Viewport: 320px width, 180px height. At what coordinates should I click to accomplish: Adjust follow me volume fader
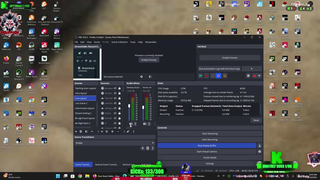click(143, 107)
